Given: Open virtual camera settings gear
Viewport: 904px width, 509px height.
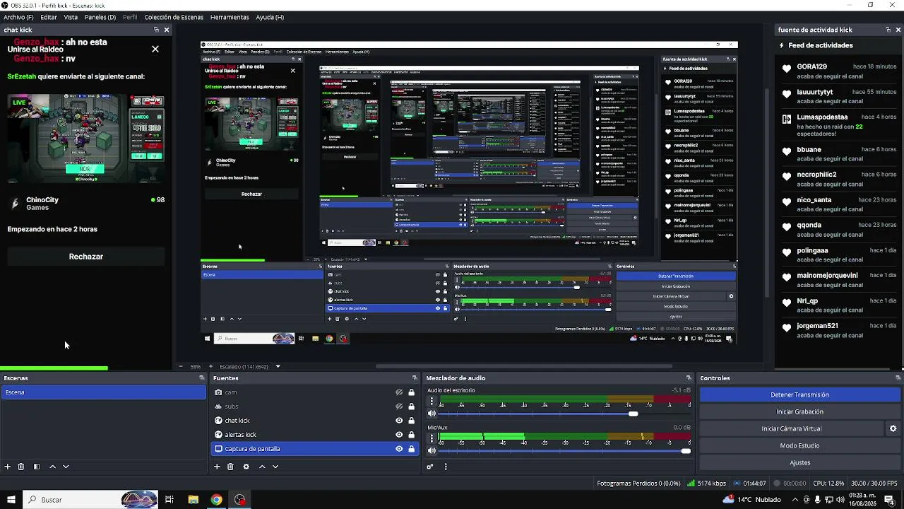Looking at the screenshot, I should pos(893,428).
